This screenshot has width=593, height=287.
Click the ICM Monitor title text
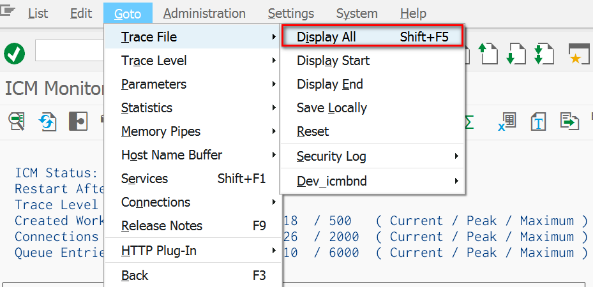click(x=54, y=89)
